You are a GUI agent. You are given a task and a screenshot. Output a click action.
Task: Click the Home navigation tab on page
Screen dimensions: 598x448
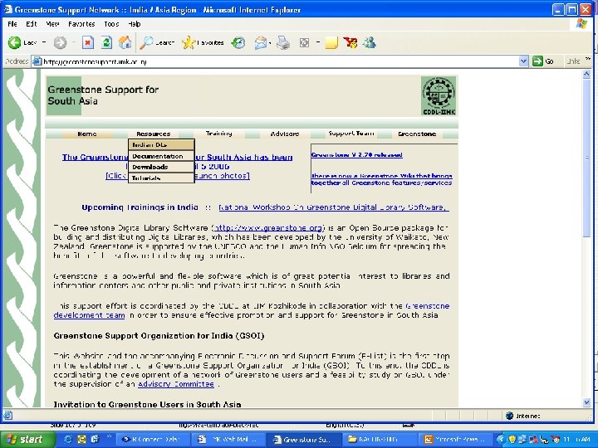(x=87, y=134)
